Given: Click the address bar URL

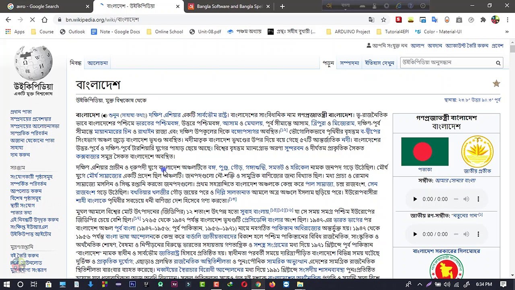Looking at the screenshot, I should (x=102, y=19).
